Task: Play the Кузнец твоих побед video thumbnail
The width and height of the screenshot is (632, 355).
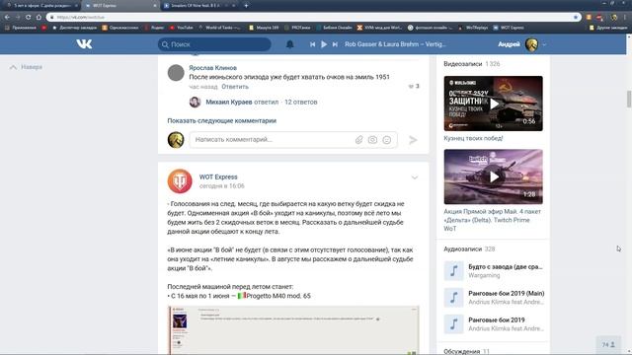Action: pos(494,104)
